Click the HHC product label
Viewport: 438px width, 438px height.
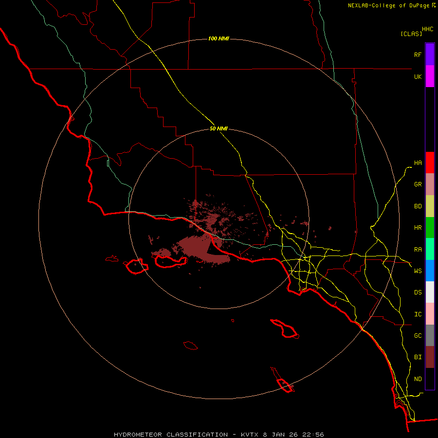428,29
